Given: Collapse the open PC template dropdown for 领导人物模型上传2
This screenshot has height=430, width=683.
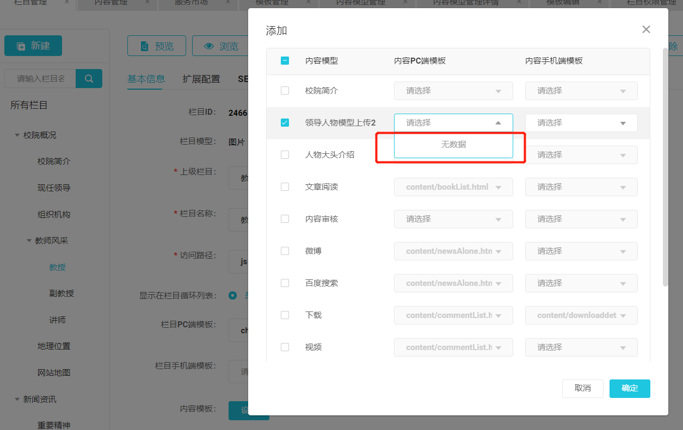Looking at the screenshot, I should 497,123.
